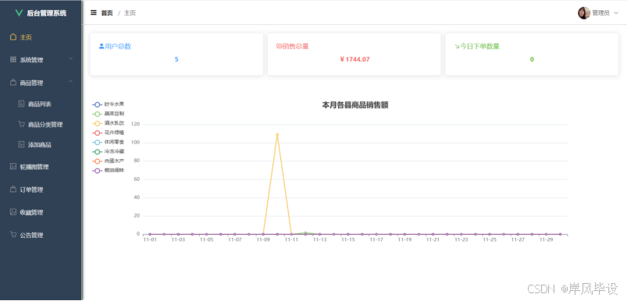
Task: Click the house icon beside 主页 in the sidebar
Action: coord(13,37)
